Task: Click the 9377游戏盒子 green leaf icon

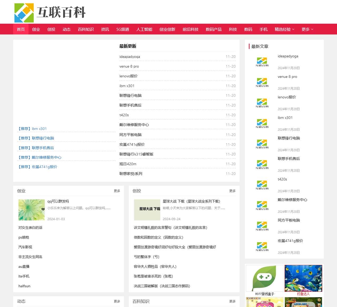Action: (x=265, y=278)
